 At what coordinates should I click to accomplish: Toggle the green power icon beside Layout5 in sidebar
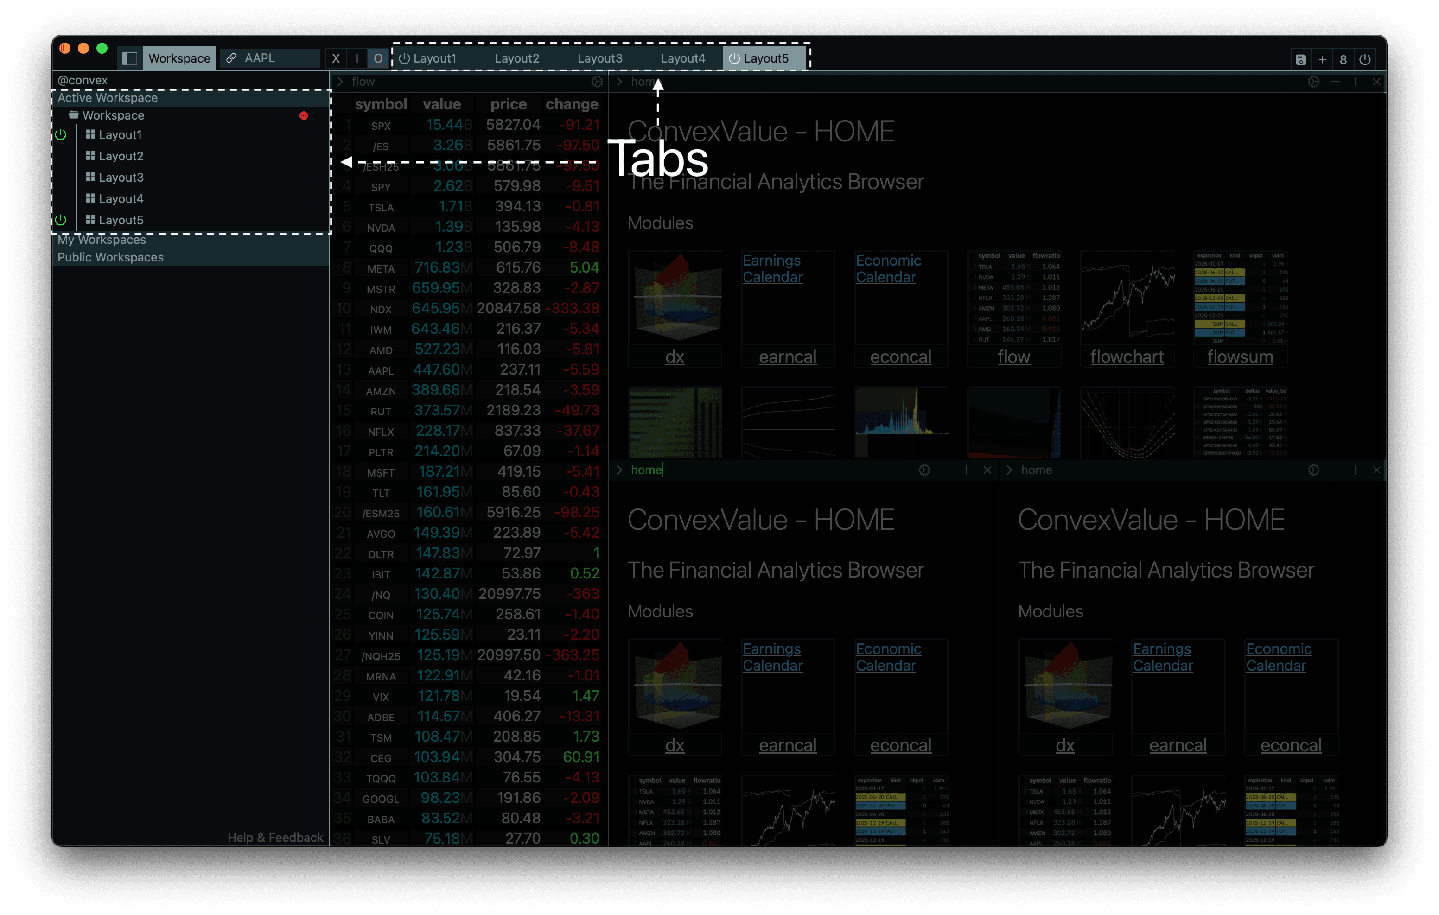60,219
